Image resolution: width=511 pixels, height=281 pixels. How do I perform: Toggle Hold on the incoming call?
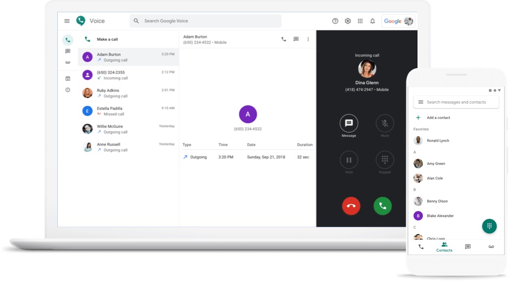pos(349,160)
